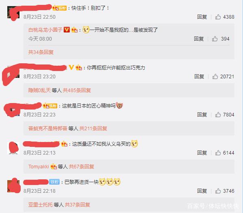Viewport: 243px width, 213px height.
Task: Open user profile 白桃乌龙小圆子
Action: (45, 30)
